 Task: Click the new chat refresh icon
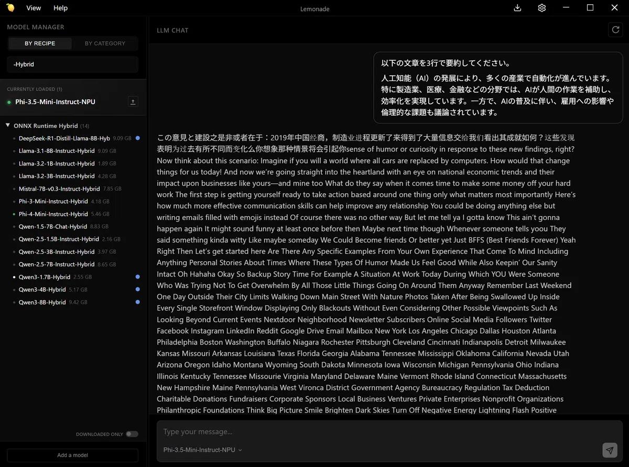coord(615,30)
